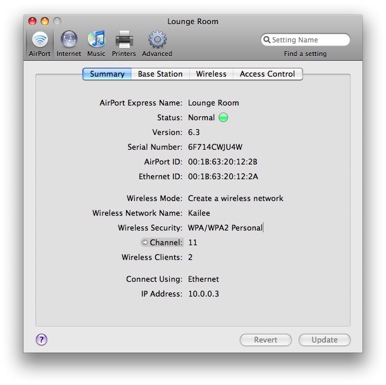Click the AirPort ID 00:1B:63:20:12:2B
Screen dimensions: 386x385
(223, 162)
